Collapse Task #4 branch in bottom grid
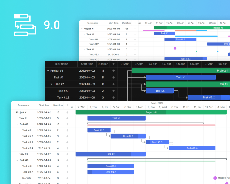This screenshot has height=184, width=230. point(17,160)
